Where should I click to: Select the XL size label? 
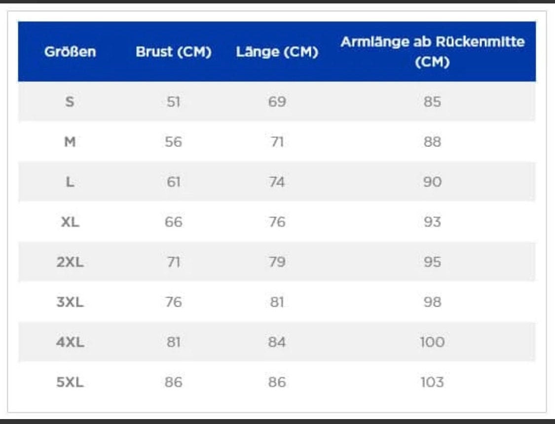click(x=70, y=222)
